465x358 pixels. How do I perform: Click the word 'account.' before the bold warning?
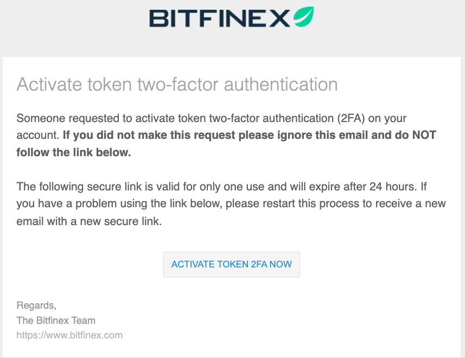[38, 135]
